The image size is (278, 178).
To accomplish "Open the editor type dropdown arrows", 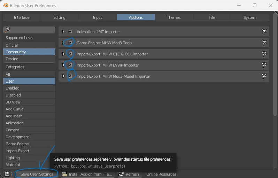I will (x=12, y=174).
